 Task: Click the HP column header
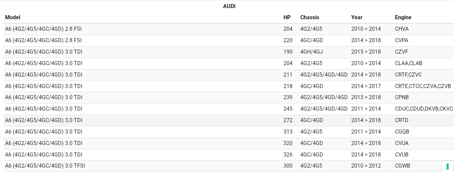coord(287,18)
